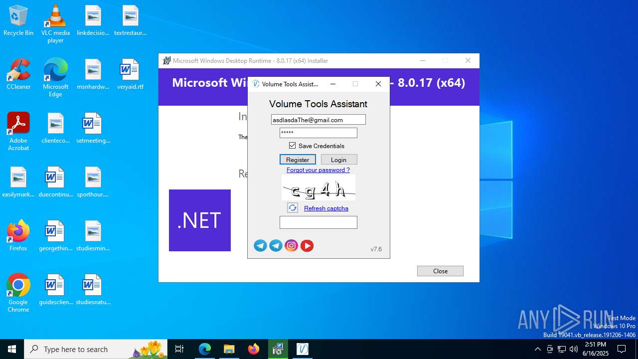The width and height of the screenshot is (638, 359).
Task: Open File Explorer from taskbar
Action: pyautogui.click(x=229, y=349)
